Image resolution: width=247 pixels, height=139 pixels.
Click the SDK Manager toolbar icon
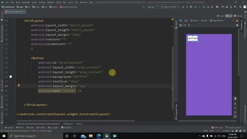(235, 7)
